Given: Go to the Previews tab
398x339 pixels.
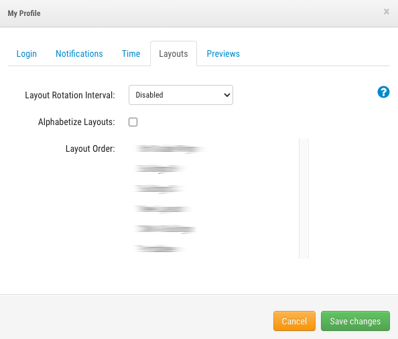Looking at the screenshot, I should point(223,53).
